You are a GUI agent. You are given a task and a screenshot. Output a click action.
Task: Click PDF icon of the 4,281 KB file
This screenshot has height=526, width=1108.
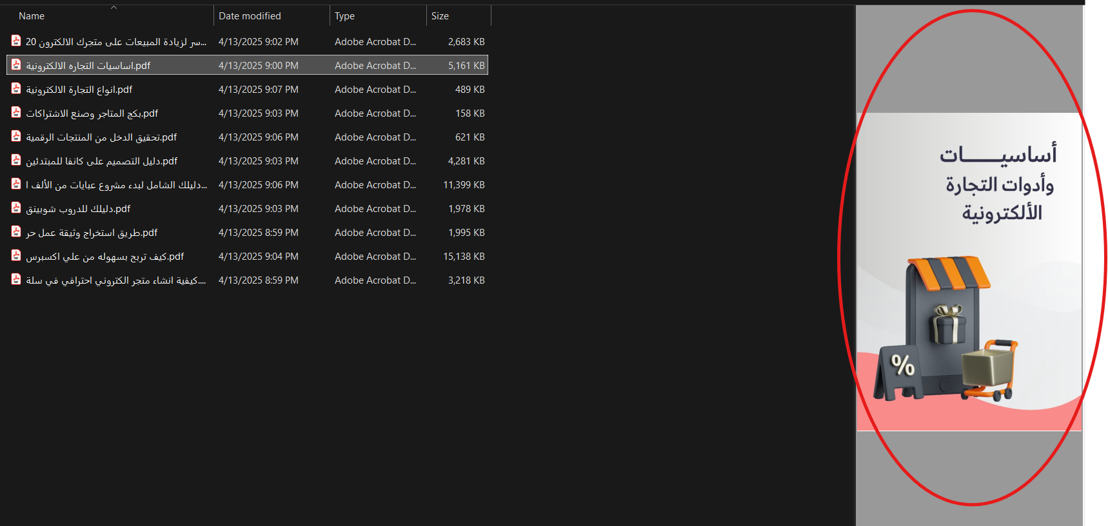click(16, 161)
